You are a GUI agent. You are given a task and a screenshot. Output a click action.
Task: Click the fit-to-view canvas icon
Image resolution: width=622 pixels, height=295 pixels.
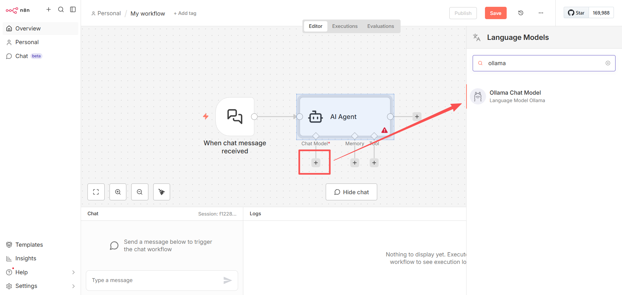pyautogui.click(x=96, y=192)
